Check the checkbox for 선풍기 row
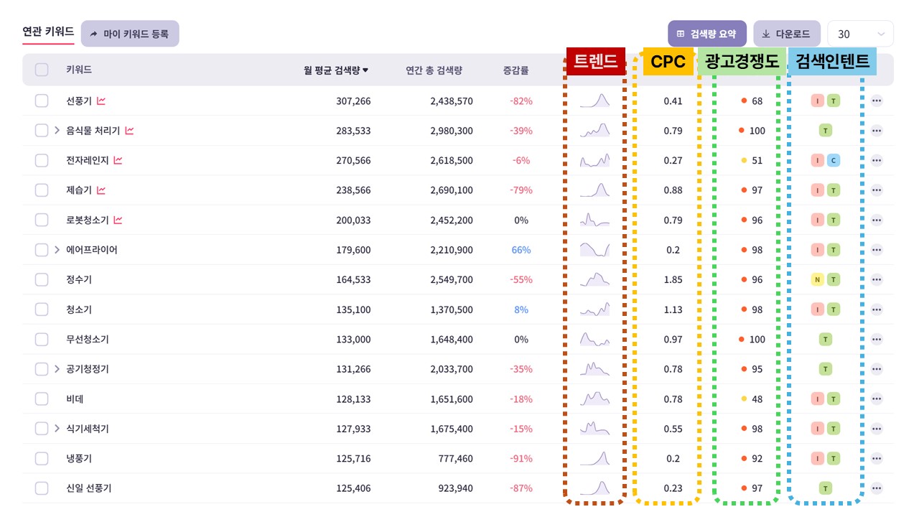 [42, 101]
